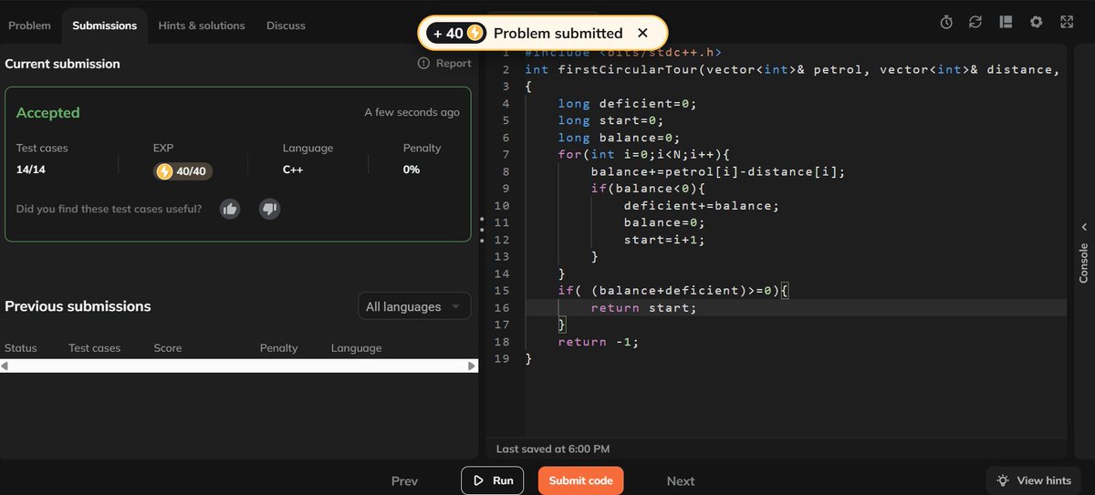Click the thumbs up feedback icon
1095x495 pixels.
click(x=230, y=209)
